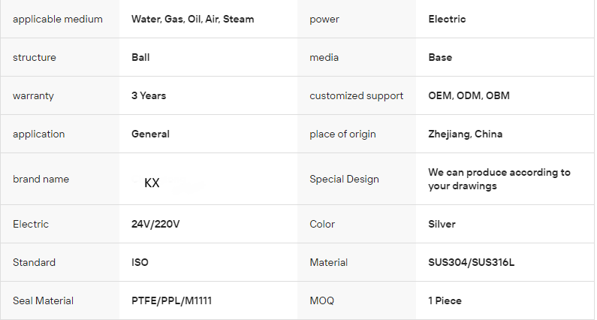This screenshot has width=597, height=320.
Task: Select the "place of origin" label
Action: pyautogui.click(x=342, y=134)
